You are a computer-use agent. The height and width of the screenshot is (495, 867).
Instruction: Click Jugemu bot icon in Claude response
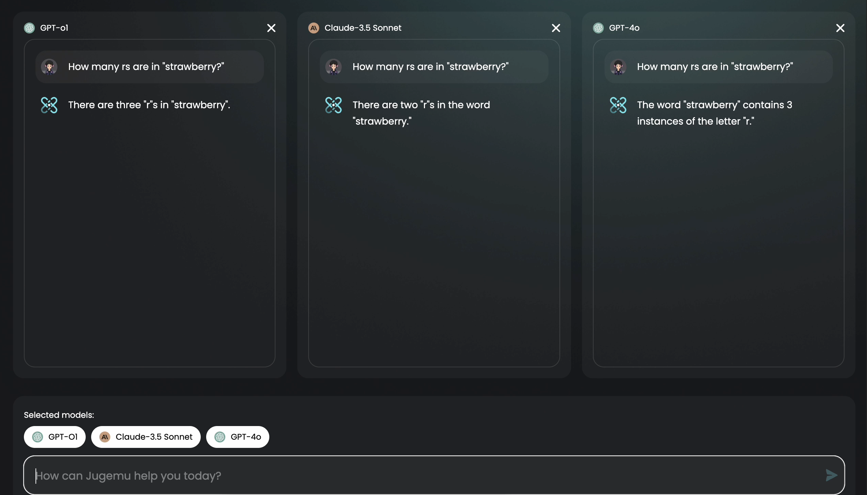coord(333,105)
